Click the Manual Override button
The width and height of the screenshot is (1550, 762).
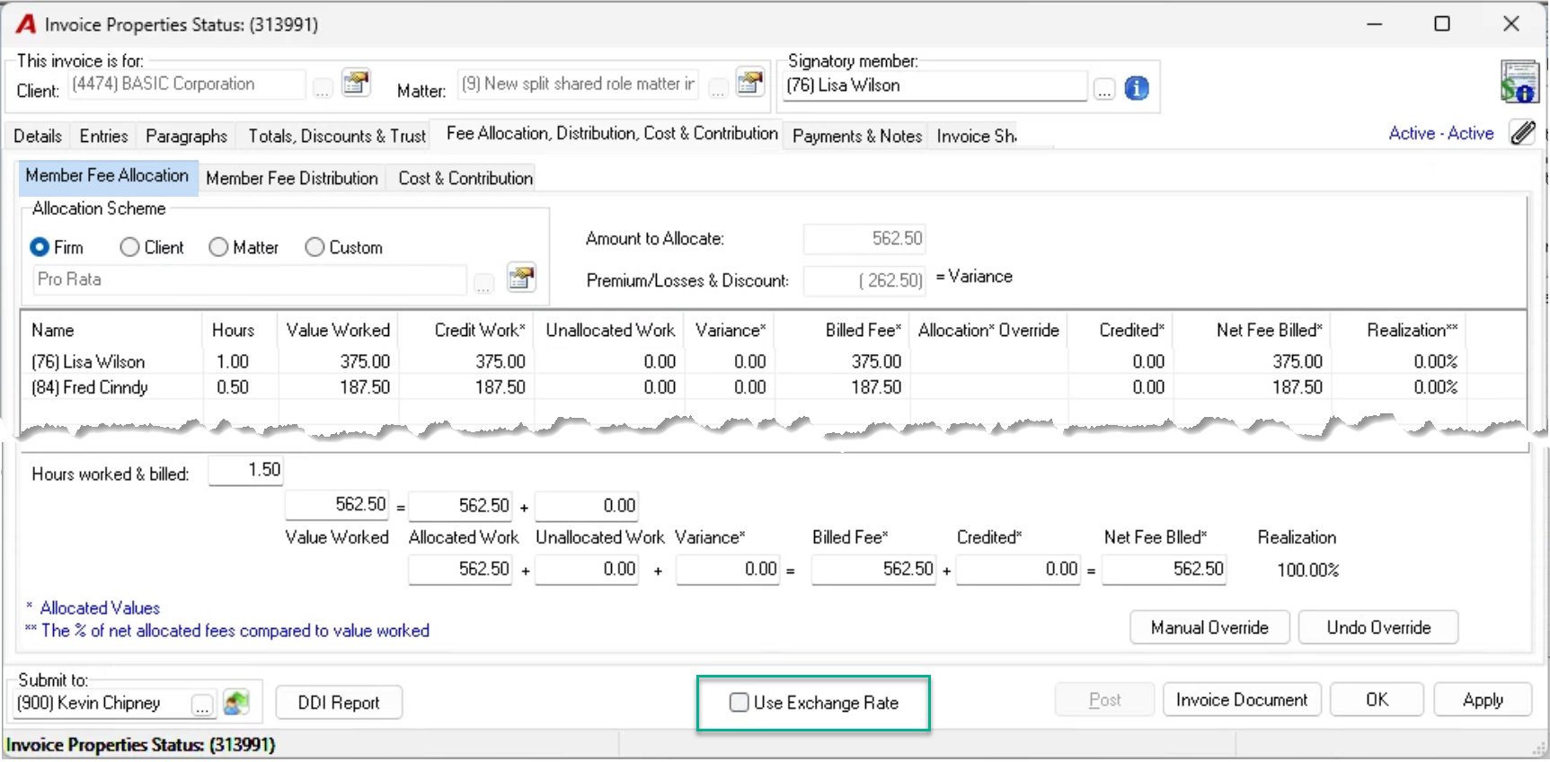pos(1209,627)
